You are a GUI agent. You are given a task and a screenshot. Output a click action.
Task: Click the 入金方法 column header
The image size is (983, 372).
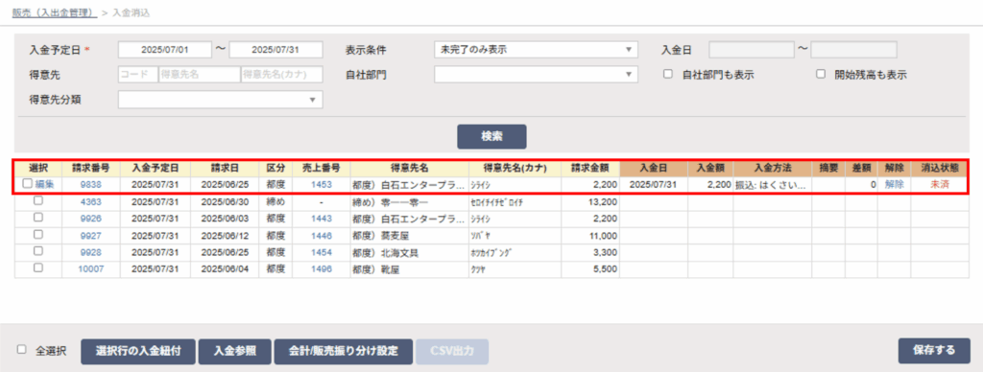pyautogui.click(x=773, y=169)
